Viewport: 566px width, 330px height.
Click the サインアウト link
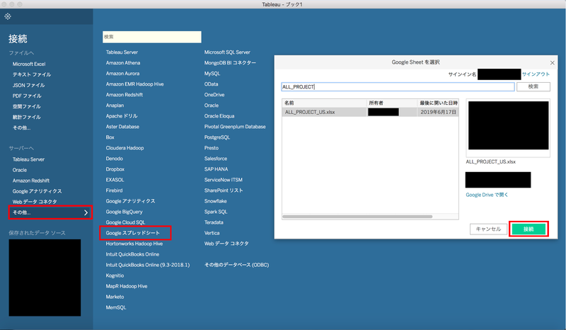pyautogui.click(x=536, y=74)
